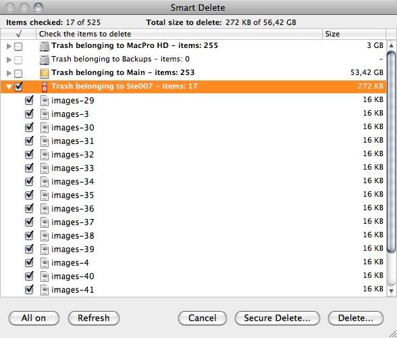Collapse the Trash belonging to Ste007 row

(9, 87)
